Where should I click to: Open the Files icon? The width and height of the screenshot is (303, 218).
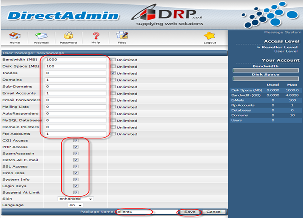pos(122,36)
